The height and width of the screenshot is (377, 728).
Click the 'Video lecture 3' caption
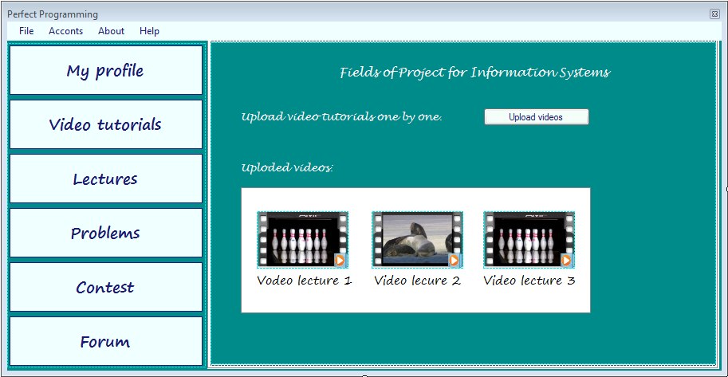[x=529, y=281]
